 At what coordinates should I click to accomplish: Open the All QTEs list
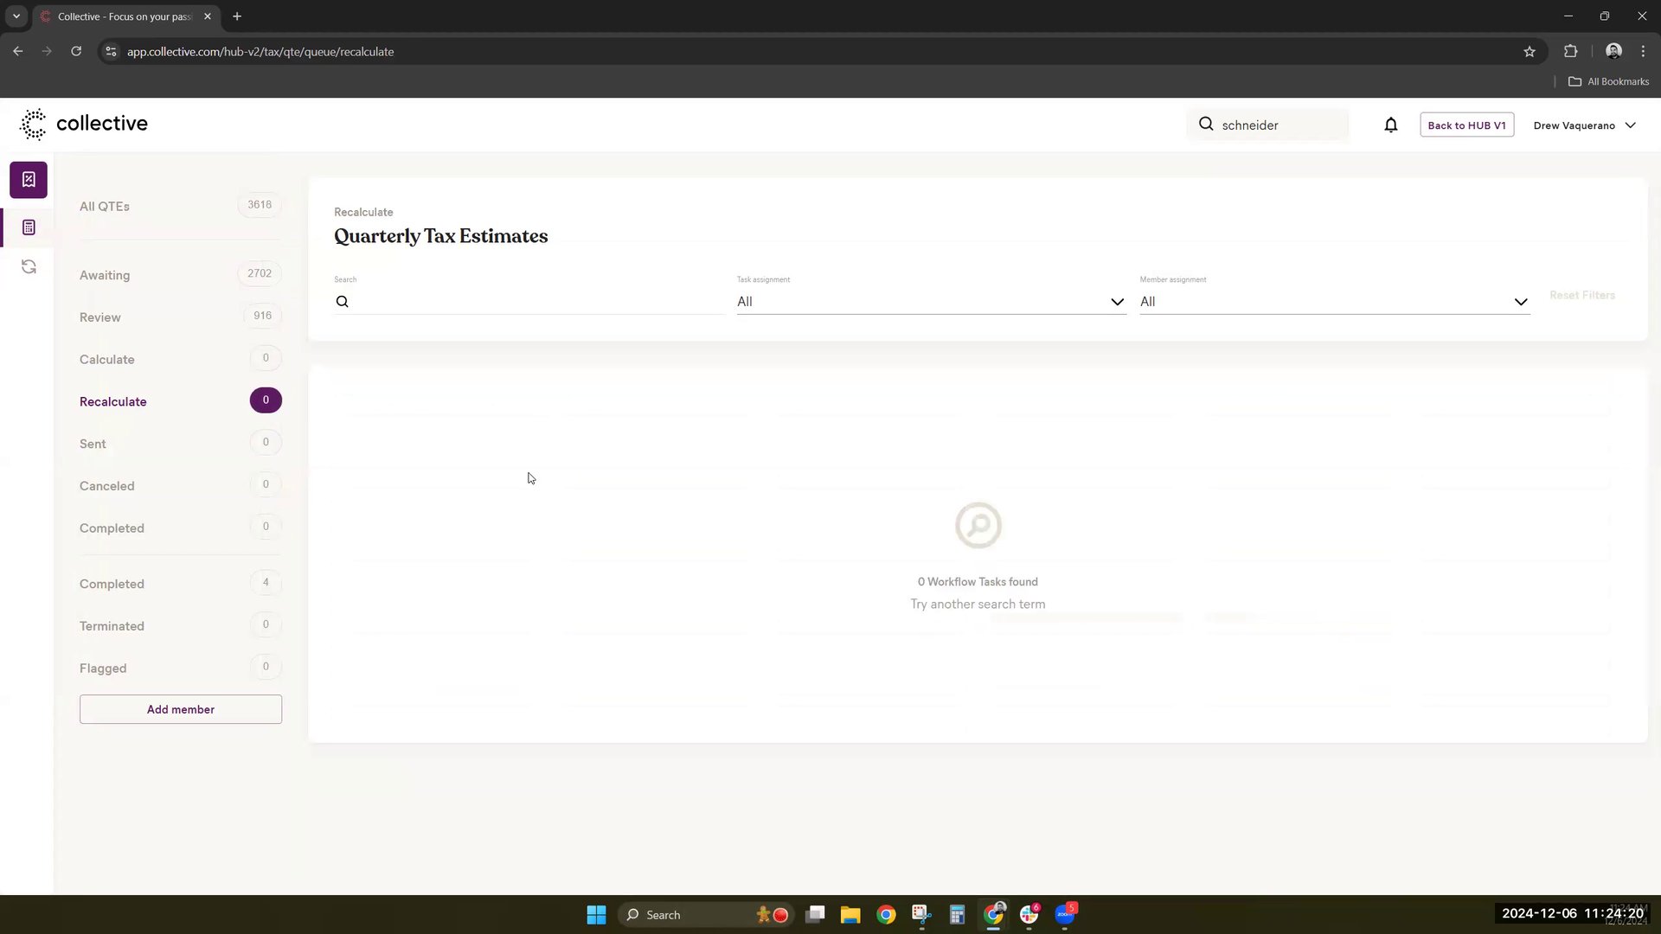[x=105, y=206]
